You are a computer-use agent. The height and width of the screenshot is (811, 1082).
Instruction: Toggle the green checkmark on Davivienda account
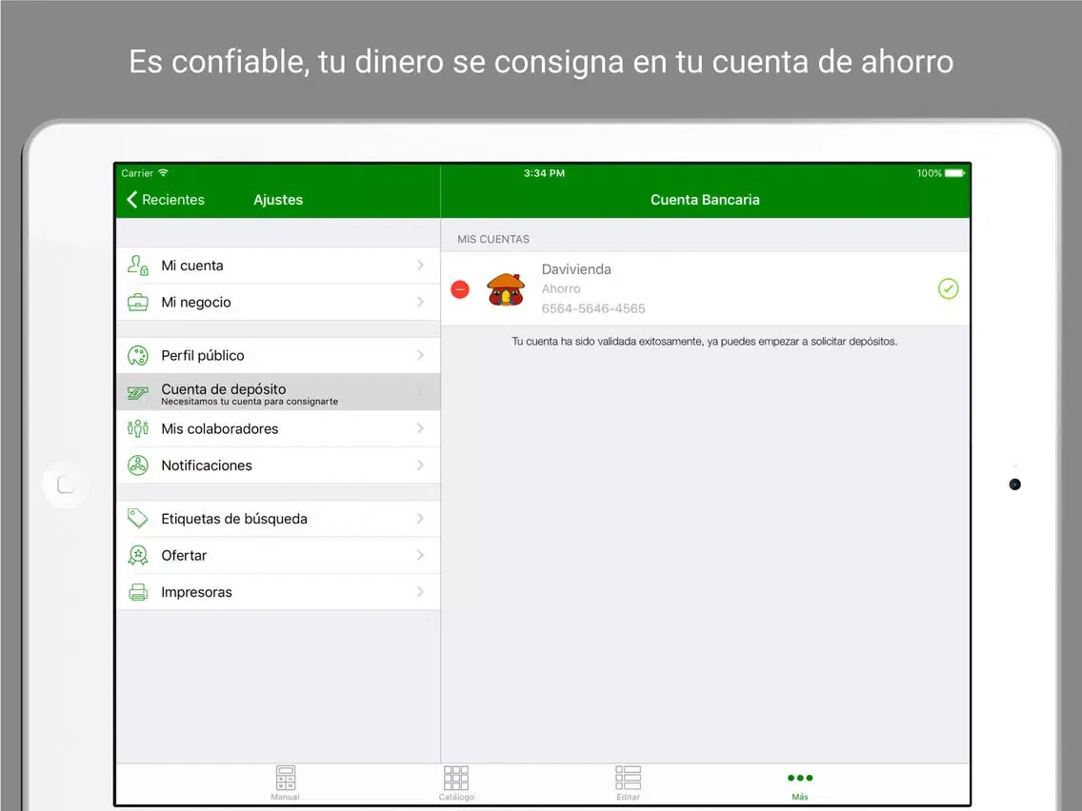click(948, 289)
